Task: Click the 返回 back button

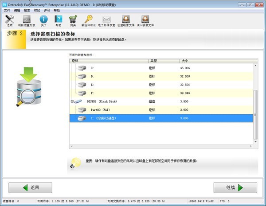Action: (x=30, y=187)
